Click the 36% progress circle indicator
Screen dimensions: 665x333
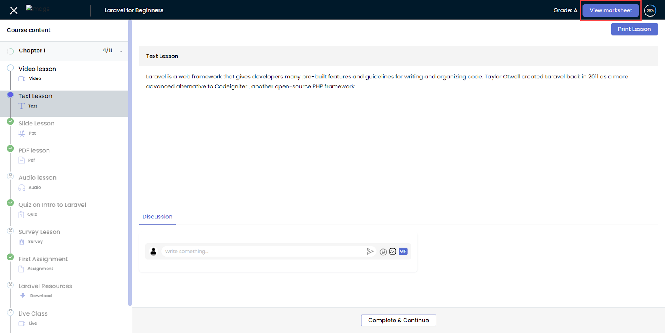click(x=650, y=10)
